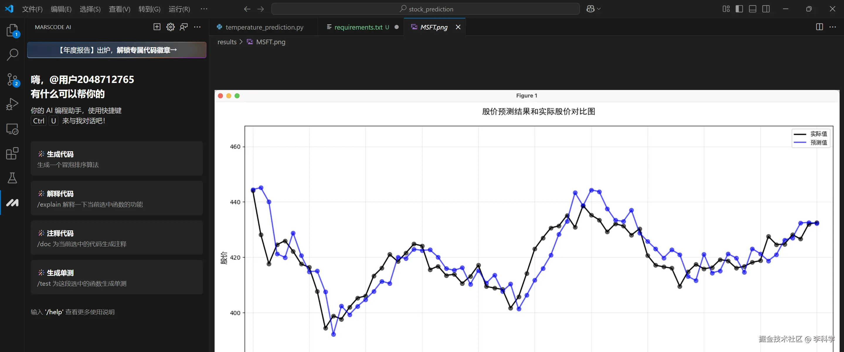Screen dimensions: 844x352
Task: Click the stock_prediction search command box
Action: click(x=425, y=9)
